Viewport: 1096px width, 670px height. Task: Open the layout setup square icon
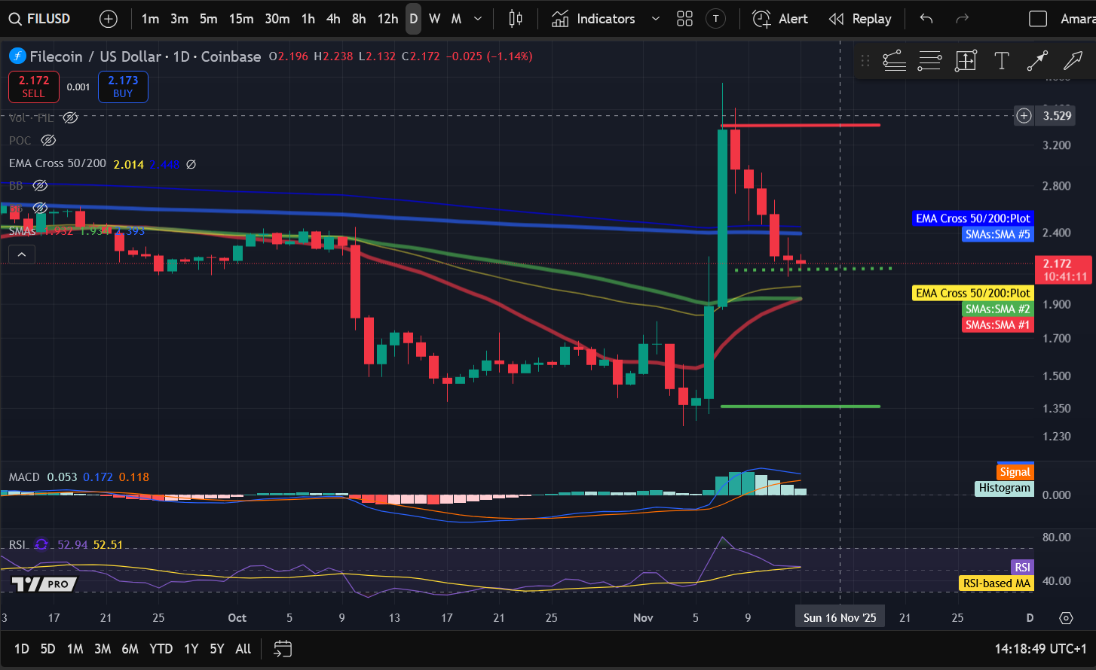tap(1038, 19)
